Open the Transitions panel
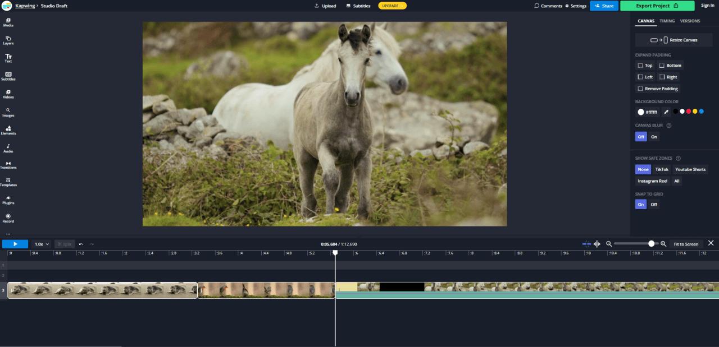This screenshot has width=719, height=347. (8, 165)
